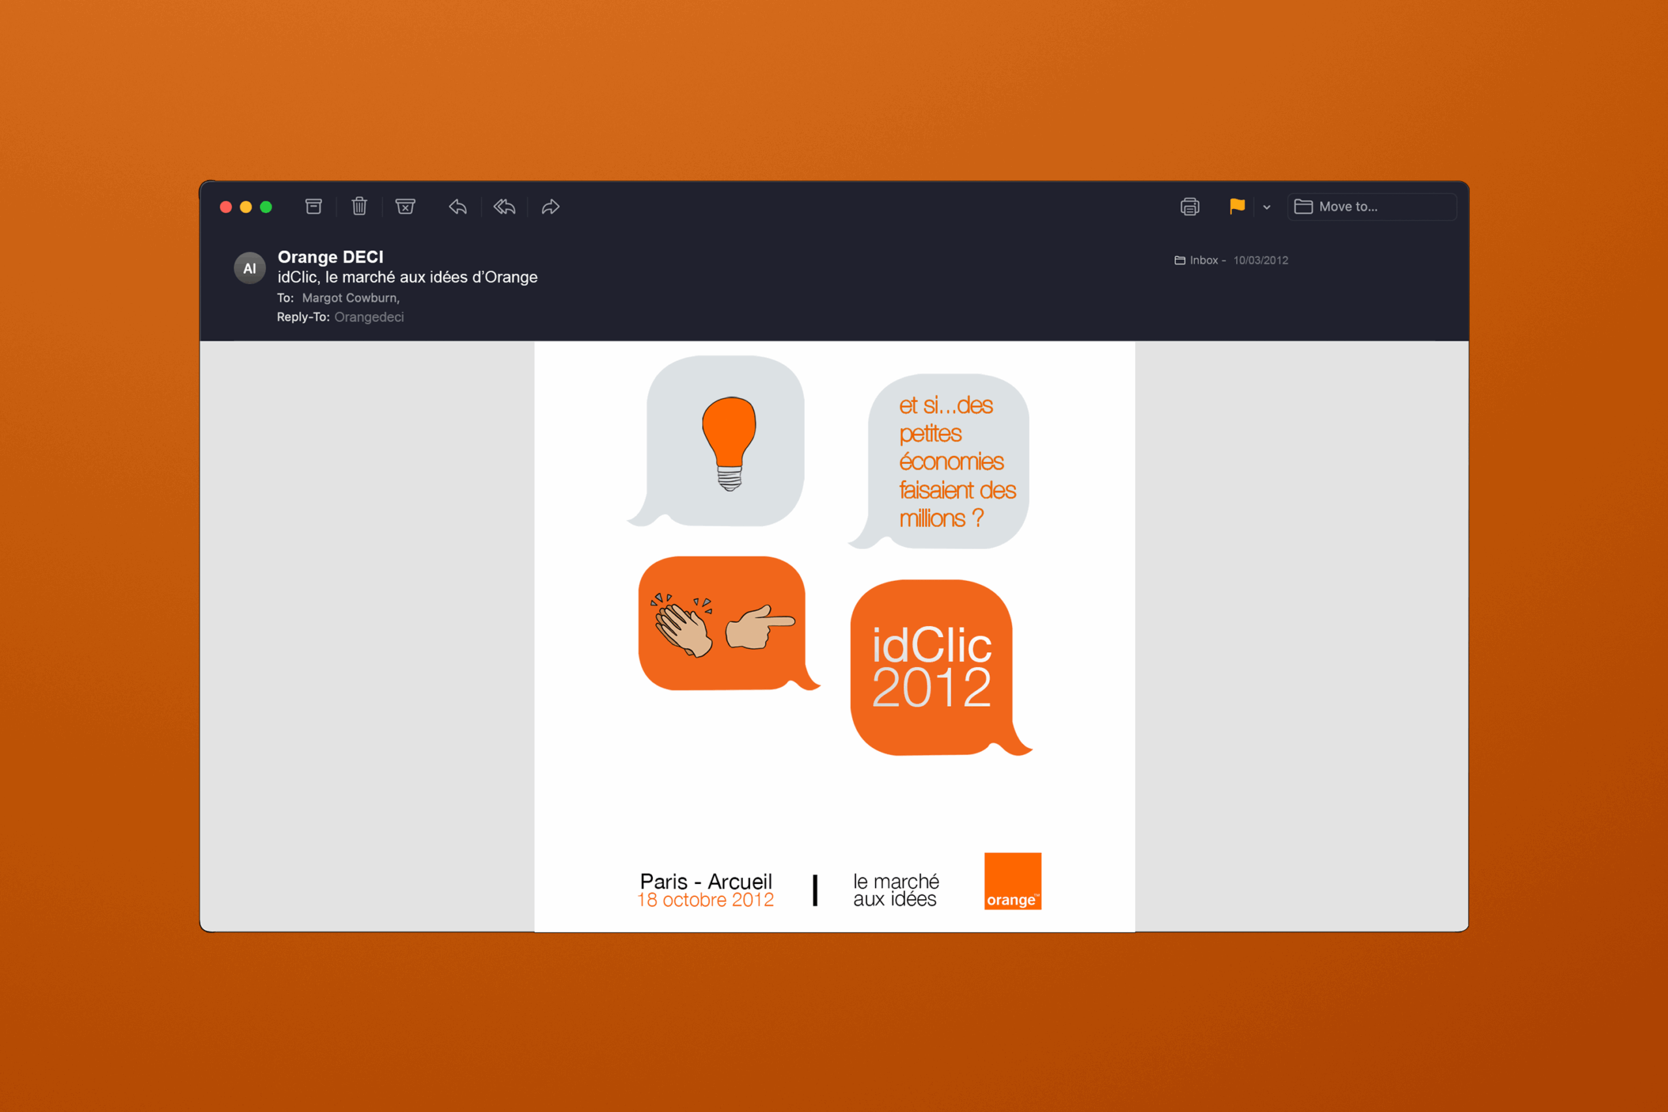Reply to the sender
Screen dimensions: 1668x1112
pyautogui.click(x=458, y=207)
